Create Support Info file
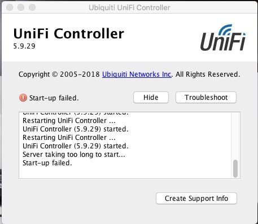 196,199
